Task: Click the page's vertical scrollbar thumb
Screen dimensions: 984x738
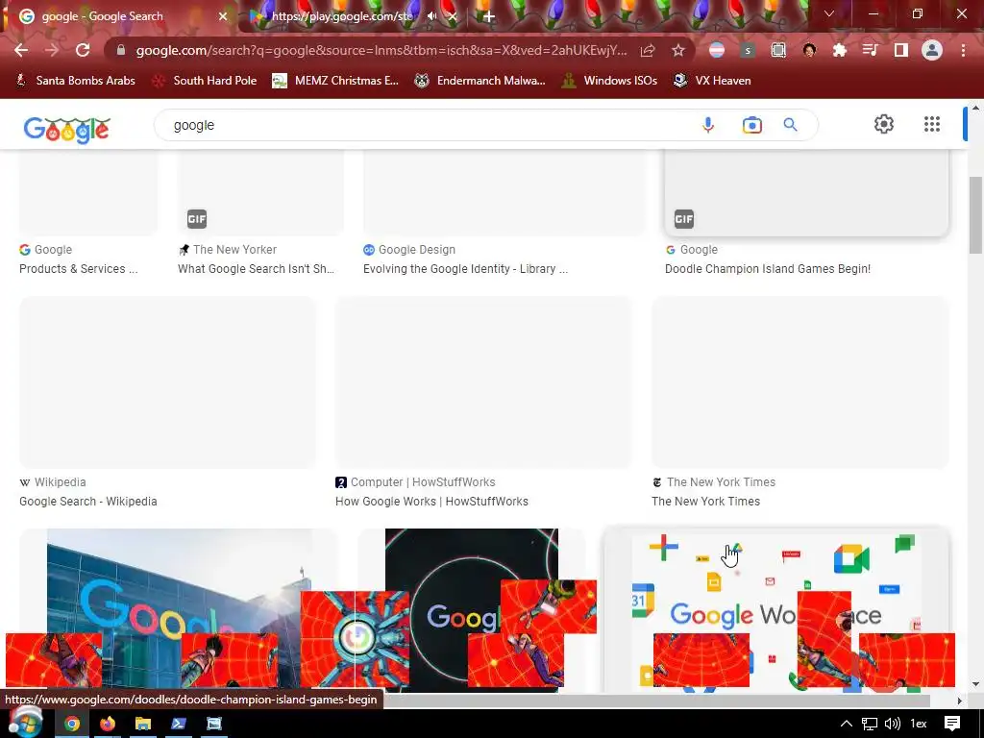Action: [974, 215]
